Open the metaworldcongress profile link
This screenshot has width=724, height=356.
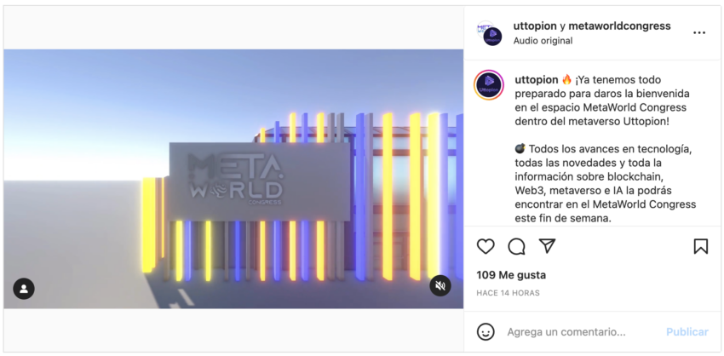point(619,26)
